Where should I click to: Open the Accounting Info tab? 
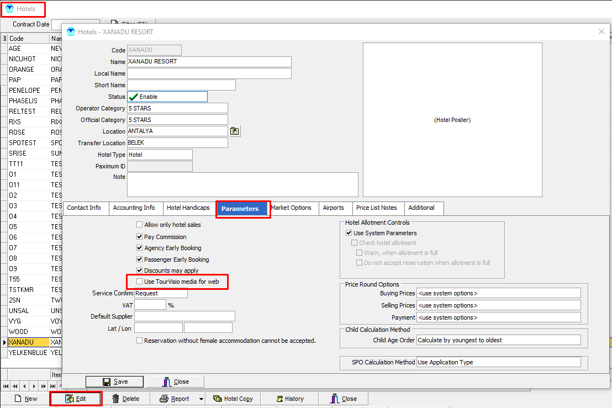134,208
